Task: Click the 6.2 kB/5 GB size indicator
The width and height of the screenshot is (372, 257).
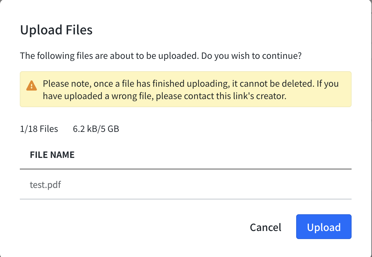Action: [96, 129]
